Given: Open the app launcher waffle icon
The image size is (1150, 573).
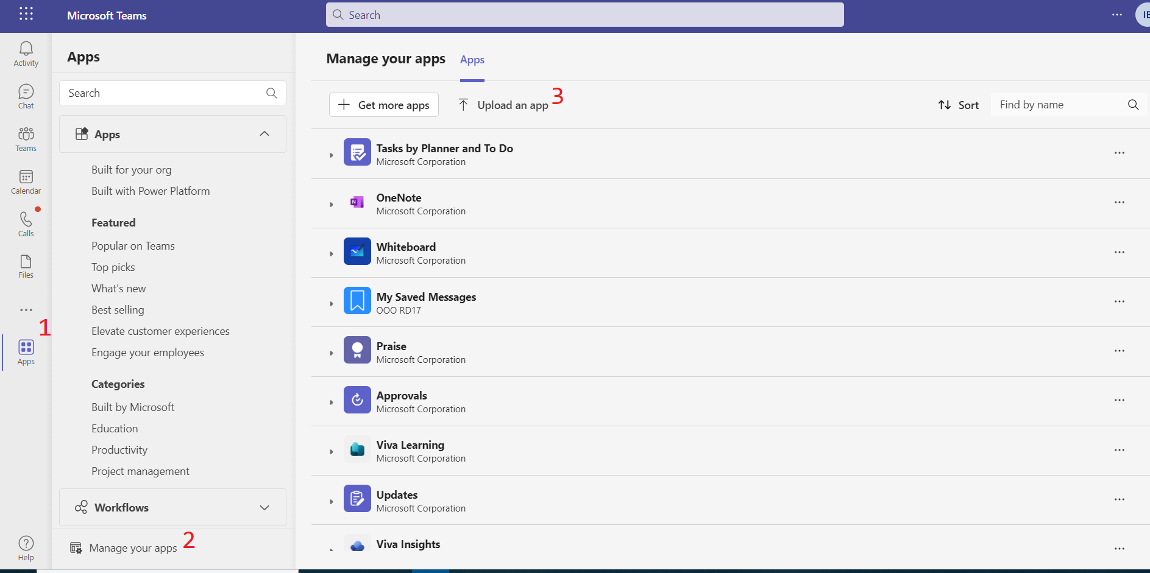Looking at the screenshot, I should 26,14.
